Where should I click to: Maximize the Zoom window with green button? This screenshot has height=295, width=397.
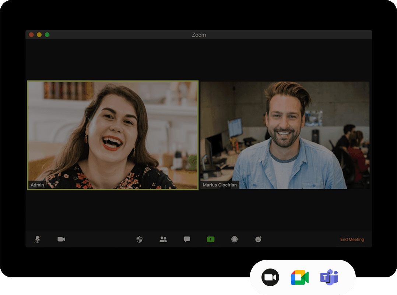47,35
